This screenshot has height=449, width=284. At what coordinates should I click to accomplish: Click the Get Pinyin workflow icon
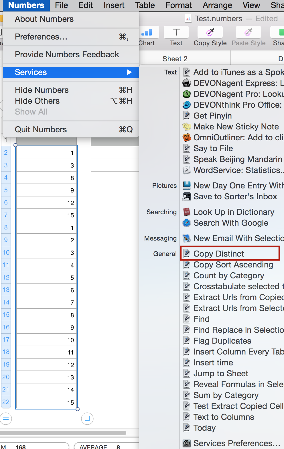click(187, 116)
